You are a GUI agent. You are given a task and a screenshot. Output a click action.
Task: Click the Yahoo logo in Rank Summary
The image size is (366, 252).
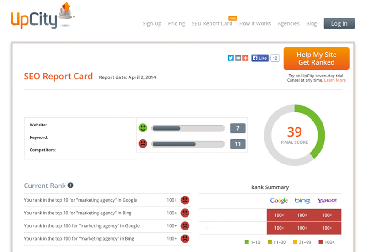(x=327, y=201)
